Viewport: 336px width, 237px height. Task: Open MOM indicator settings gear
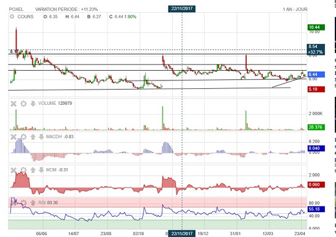point(23,170)
